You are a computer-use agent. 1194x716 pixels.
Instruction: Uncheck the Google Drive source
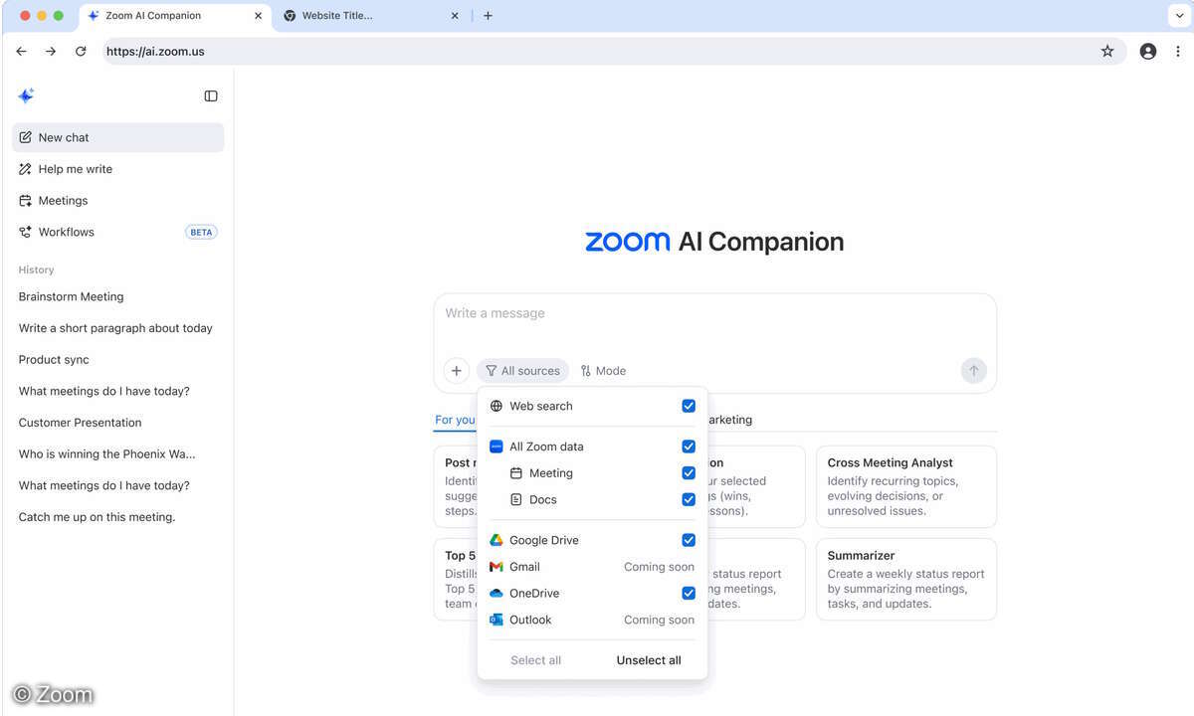[689, 540]
